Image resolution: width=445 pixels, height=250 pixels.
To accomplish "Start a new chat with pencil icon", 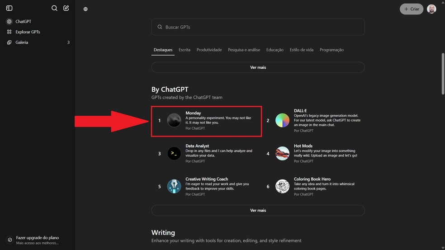I will 66,8.
